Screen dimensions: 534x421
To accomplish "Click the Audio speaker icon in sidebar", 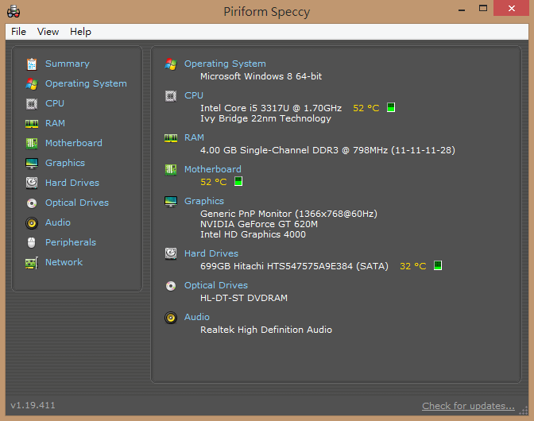I will (x=32, y=223).
